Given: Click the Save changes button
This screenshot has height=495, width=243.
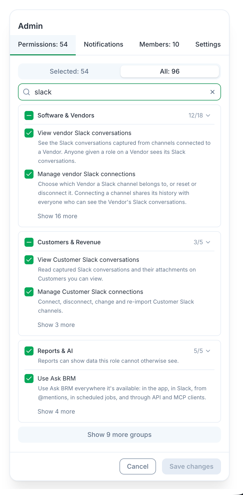Looking at the screenshot, I should (x=191, y=466).
